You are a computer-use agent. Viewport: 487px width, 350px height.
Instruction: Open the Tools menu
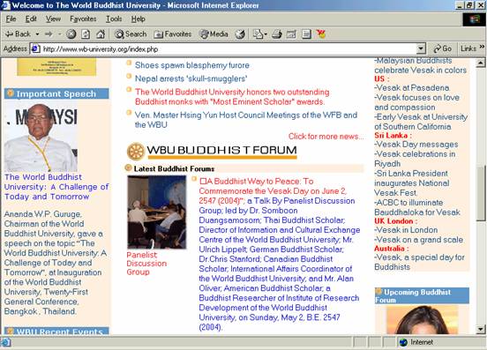[114, 19]
